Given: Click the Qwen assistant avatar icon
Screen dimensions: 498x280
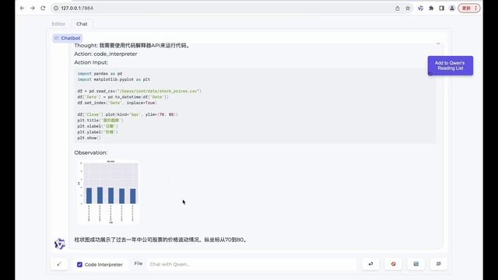Looking at the screenshot, I should [x=59, y=243].
